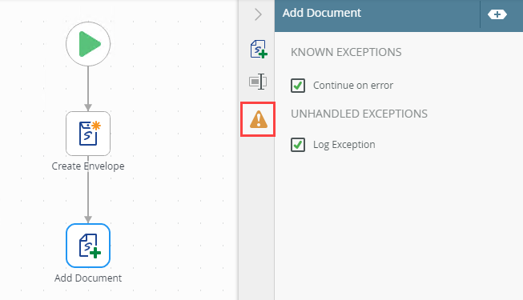Screen dimensions: 523x300
Task: Select the Create Envelope step icon
Action: tap(88, 134)
